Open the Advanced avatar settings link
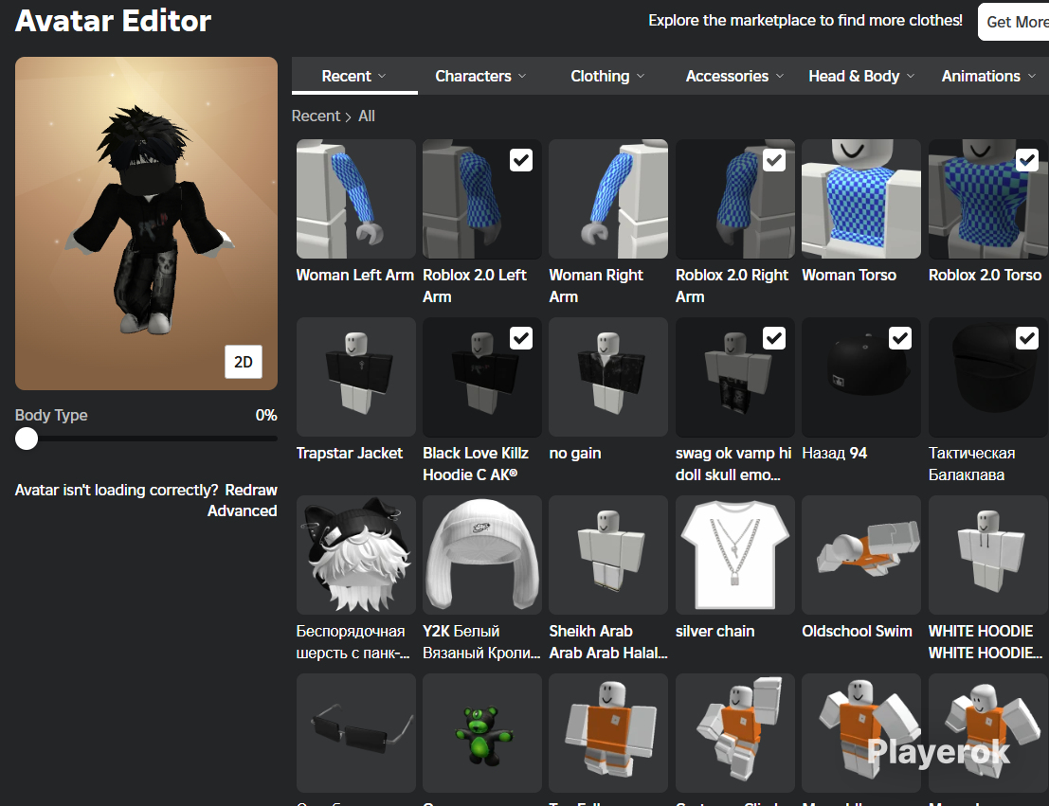This screenshot has width=1049, height=806. (243, 510)
